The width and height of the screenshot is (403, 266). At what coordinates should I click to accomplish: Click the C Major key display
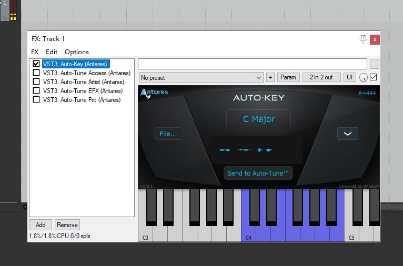pos(258,119)
